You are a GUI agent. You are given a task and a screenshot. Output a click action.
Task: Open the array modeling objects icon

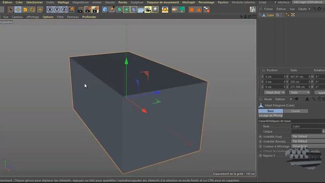point(126,10)
